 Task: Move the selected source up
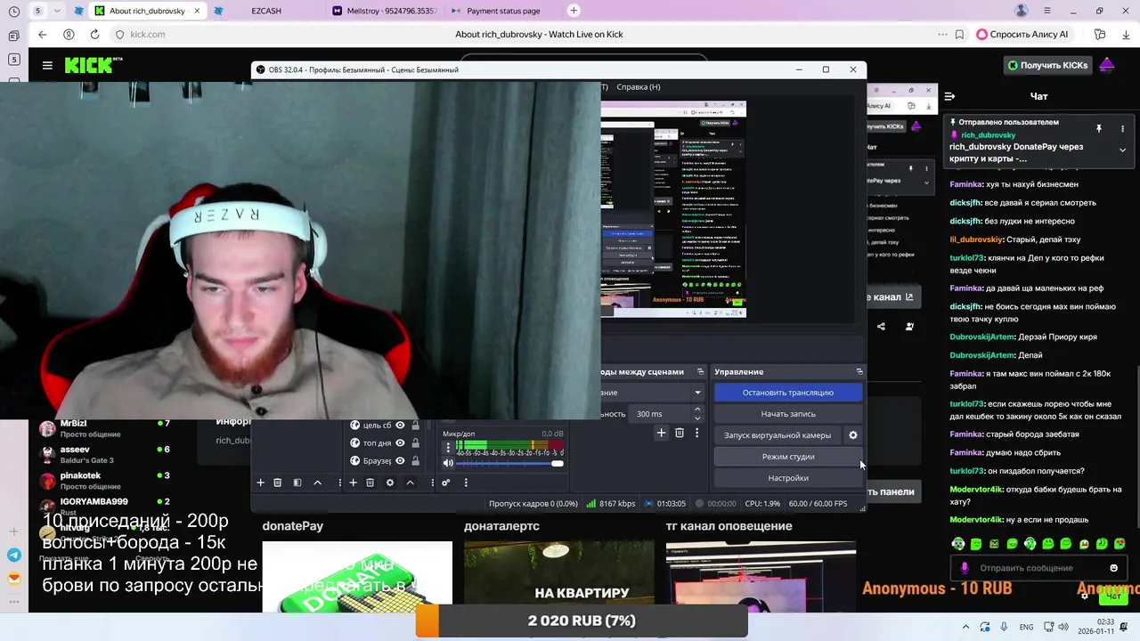coord(410,483)
